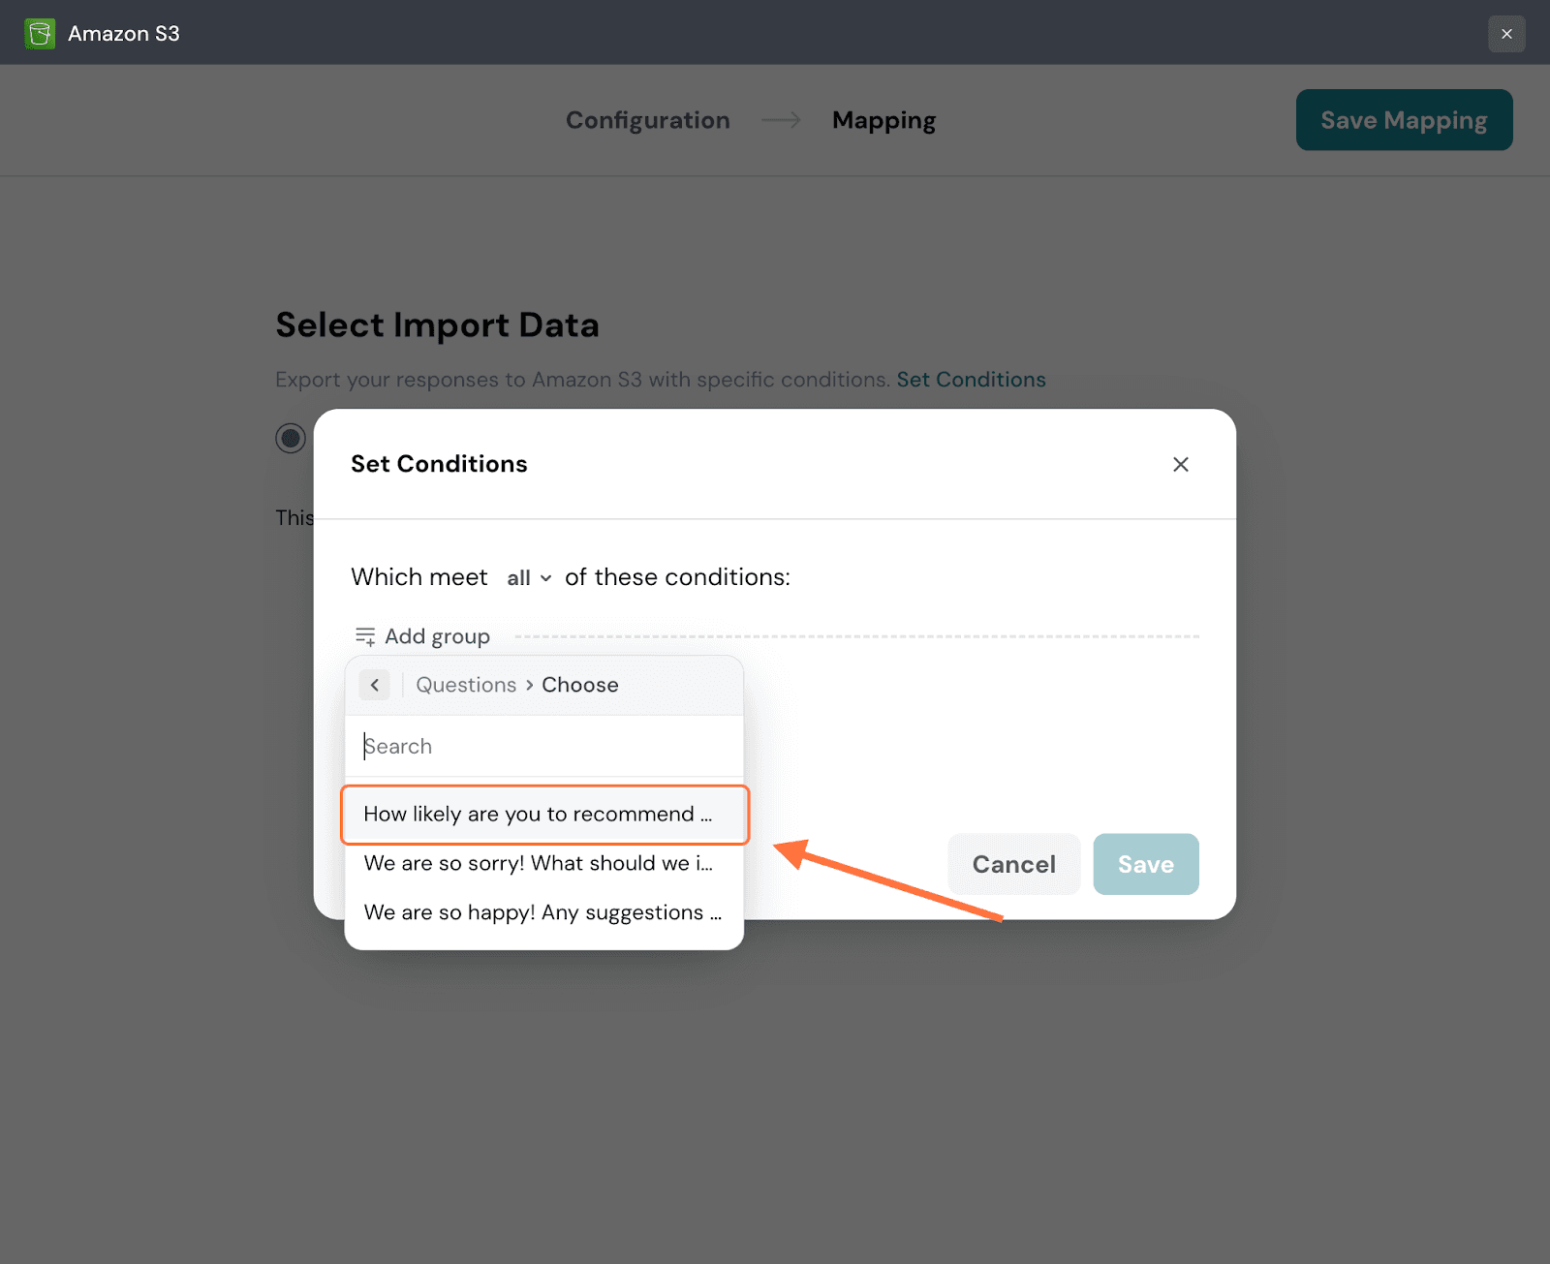Click the Choose breadcrumb label
The height and width of the screenshot is (1264, 1550).
pos(579,685)
